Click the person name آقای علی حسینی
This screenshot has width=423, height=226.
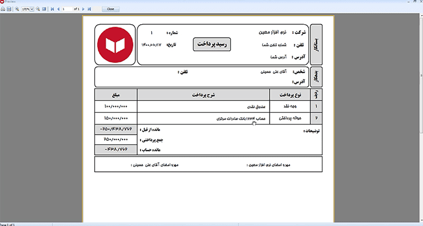point(274,72)
